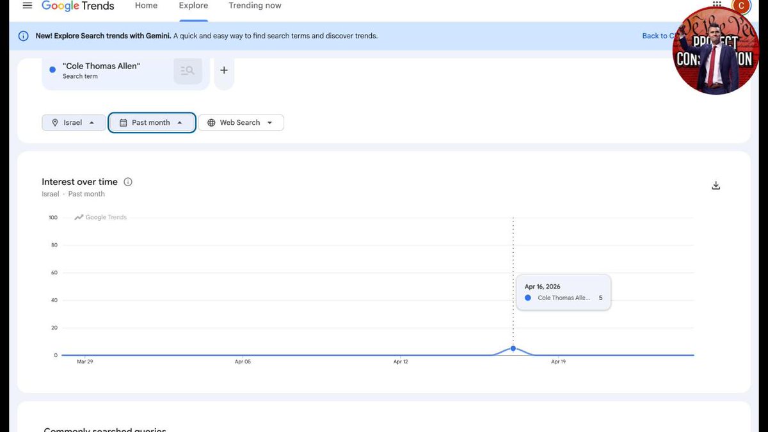The width and height of the screenshot is (768, 432).
Task: Click the Apr 16 data point on chart
Action: (513, 348)
